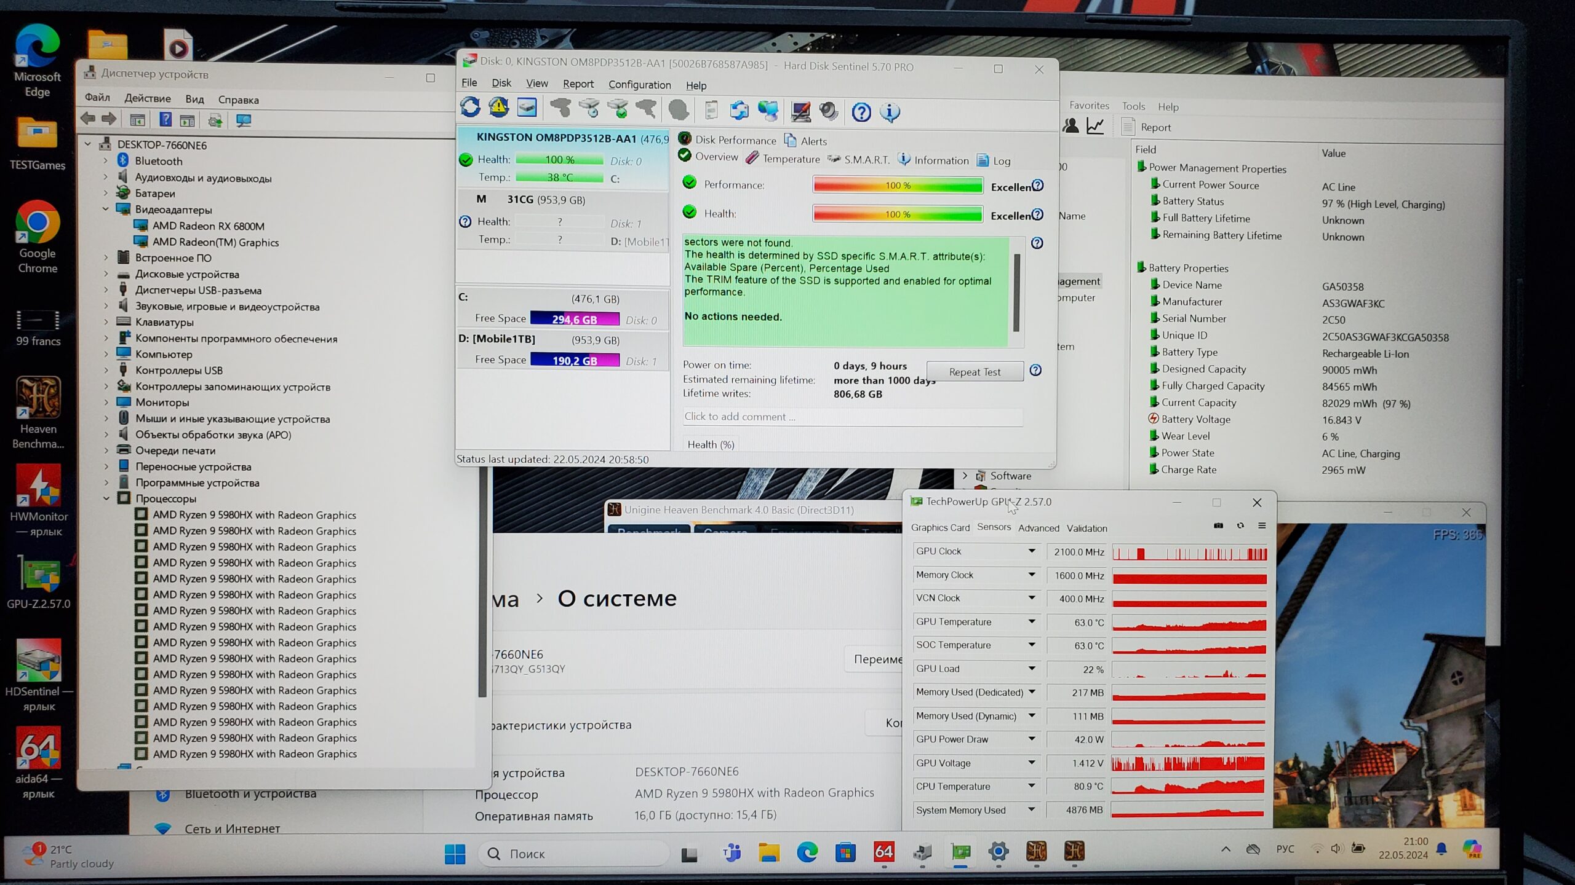1575x885 pixels.
Task: Click the info 'i' icon in Sentinel toolbar
Action: pyautogui.click(x=890, y=112)
